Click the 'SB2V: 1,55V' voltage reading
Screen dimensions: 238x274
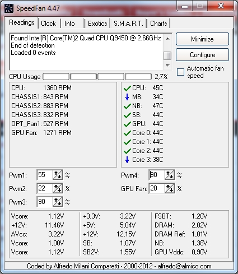coord(109,252)
